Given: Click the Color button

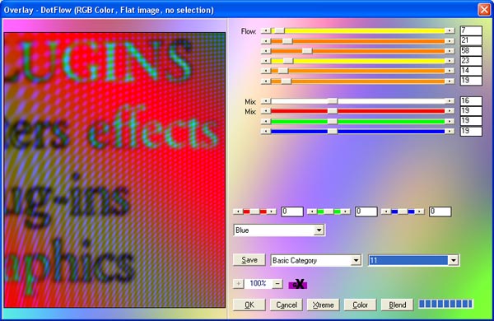Looking at the screenshot, I should [360, 305].
